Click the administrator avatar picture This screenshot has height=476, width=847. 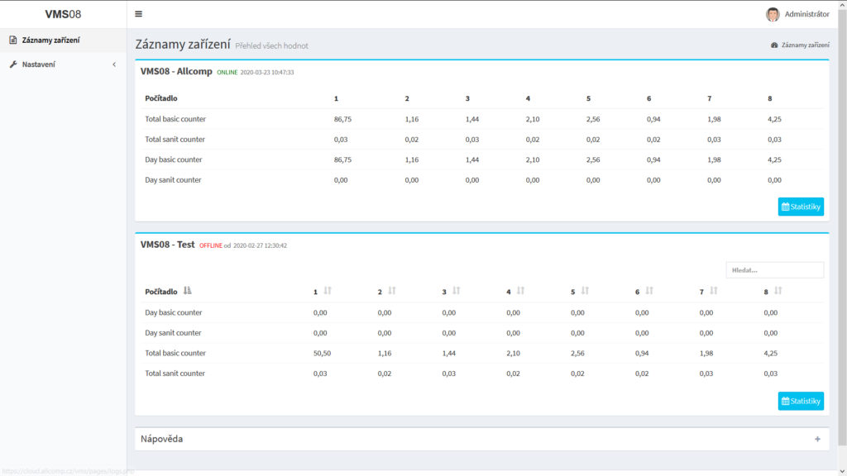(x=773, y=14)
